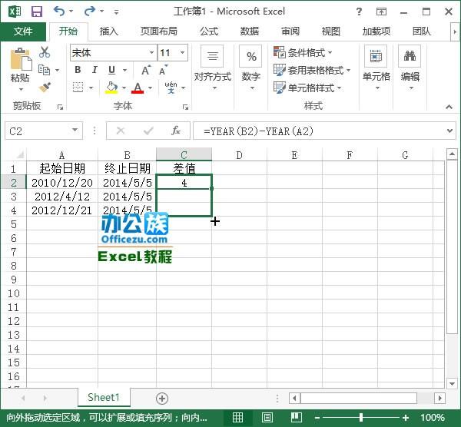Open the underline style dropdown arrow
The height and width of the screenshot is (427, 461).
[x=125, y=70]
